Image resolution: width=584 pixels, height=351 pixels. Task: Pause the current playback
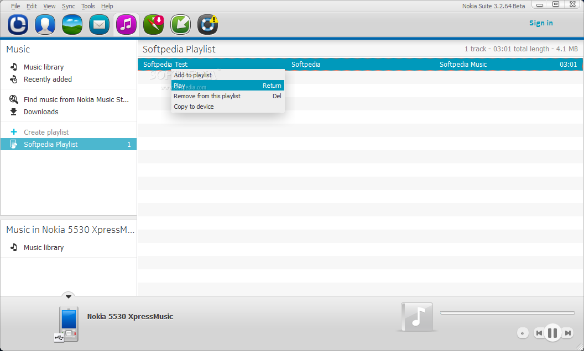pyautogui.click(x=552, y=333)
